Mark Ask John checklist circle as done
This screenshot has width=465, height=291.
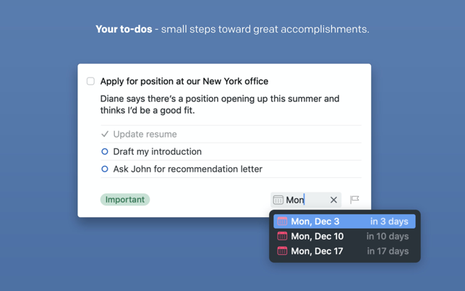105,169
